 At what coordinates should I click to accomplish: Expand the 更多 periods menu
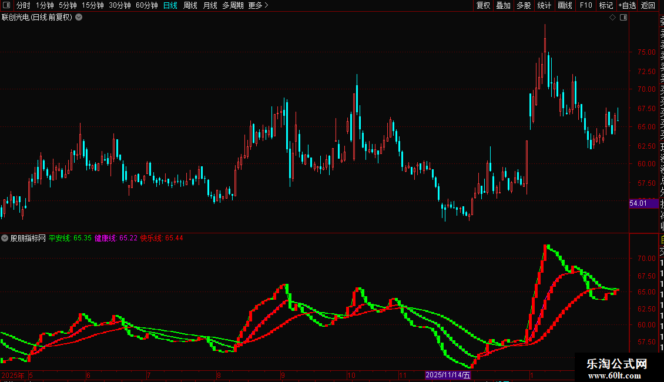click(x=258, y=5)
